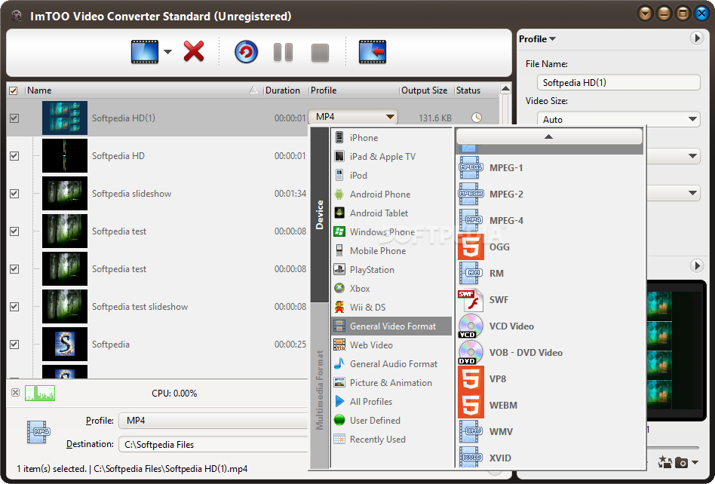
Task: Open the Add File dropdown arrow
Action: tap(167, 52)
